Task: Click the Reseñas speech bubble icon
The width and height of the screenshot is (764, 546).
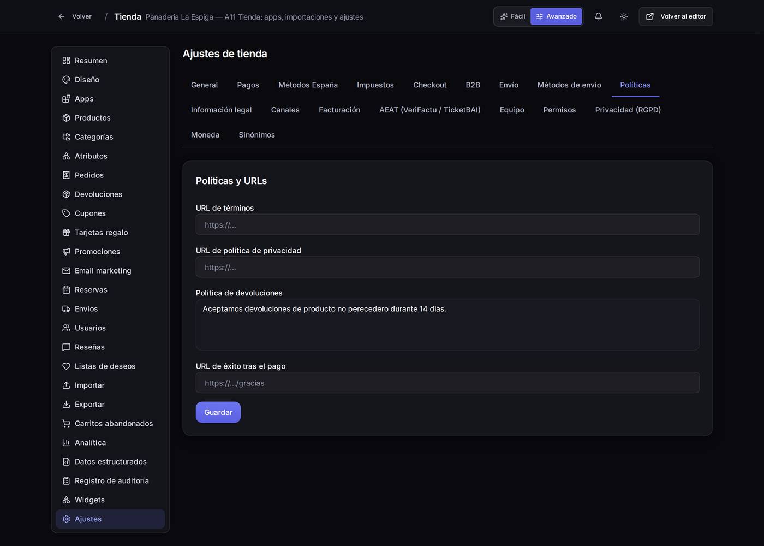Action: 66,347
